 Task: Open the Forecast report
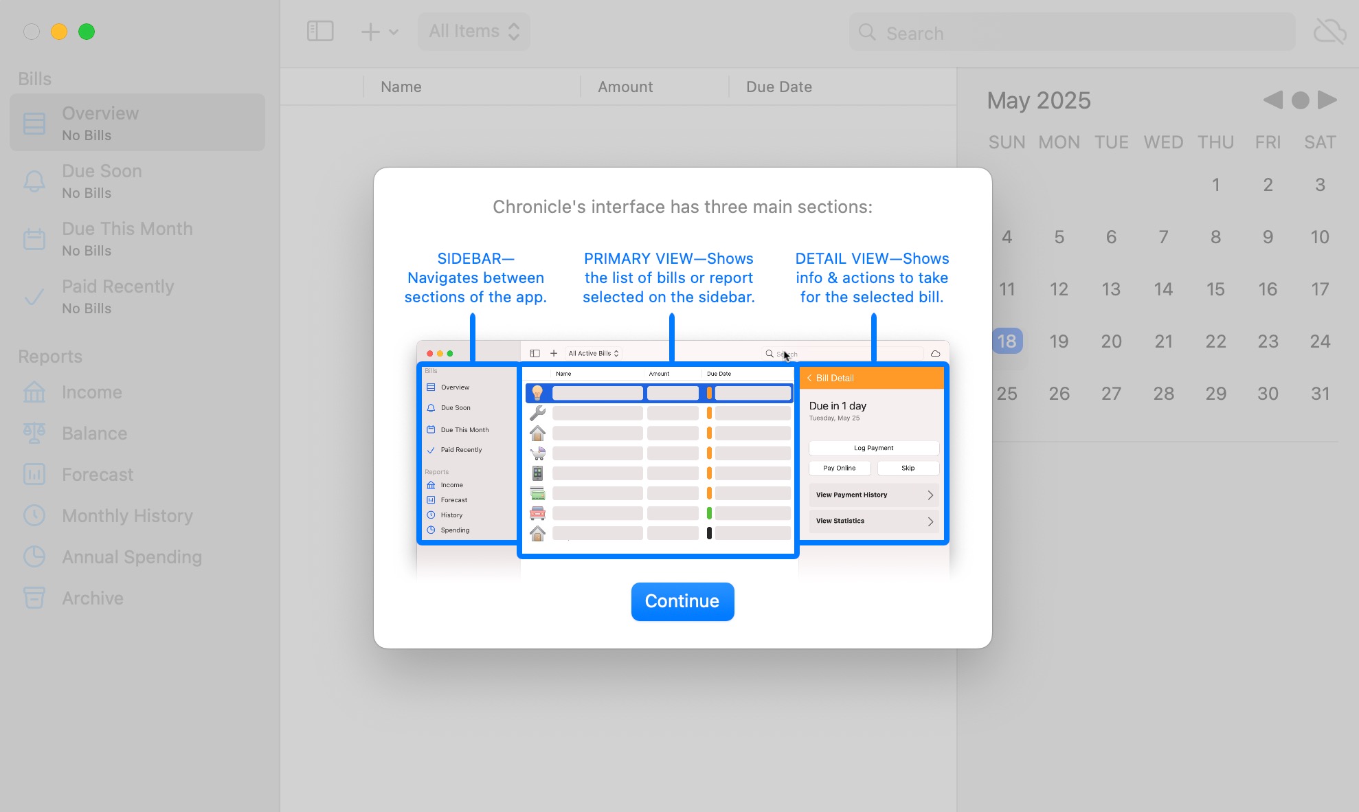137,475
